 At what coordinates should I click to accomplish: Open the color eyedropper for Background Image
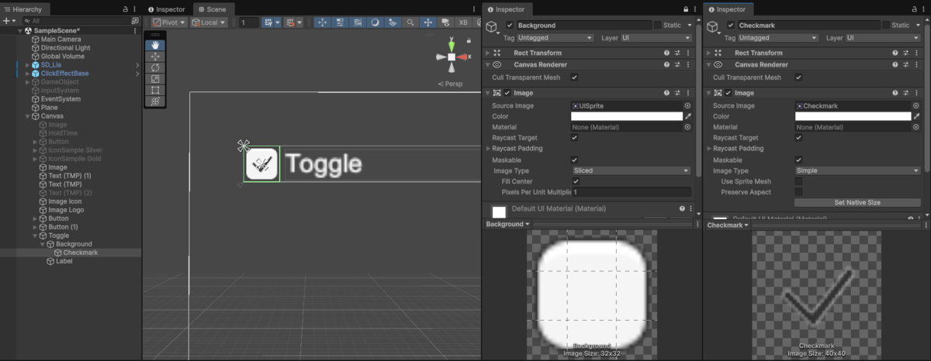pyautogui.click(x=687, y=116)
